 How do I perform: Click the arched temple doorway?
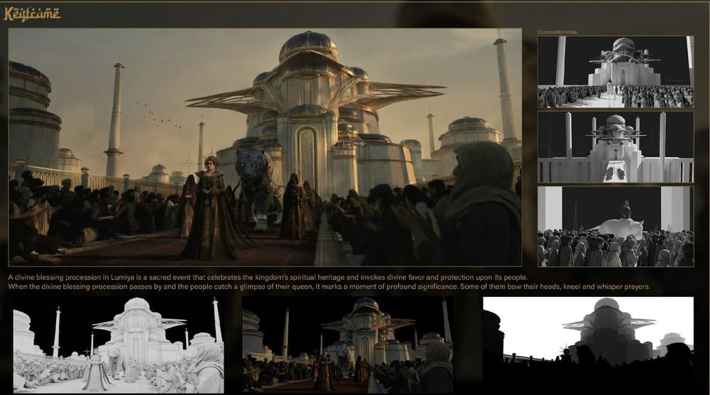(307, 158)
